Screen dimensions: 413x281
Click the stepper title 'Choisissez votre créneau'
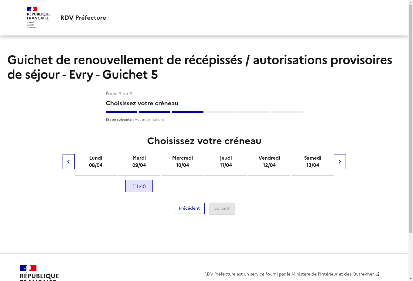pyautogui.click(x=142, y=103)
